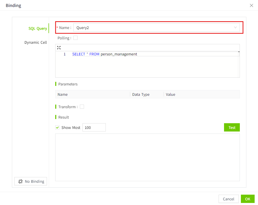The width and height of the screenshot is (258, 205).
Task: Click the Query2 name field
Action: click(153, 28)
